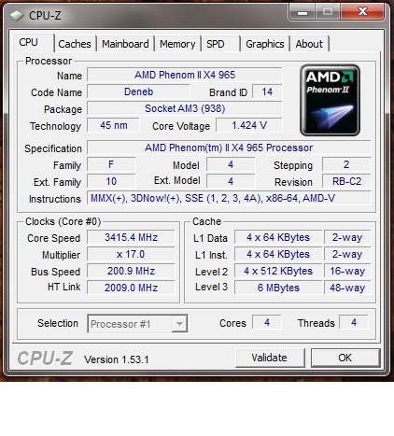
Task: Open the Mainboard tab
Action: 125,44
